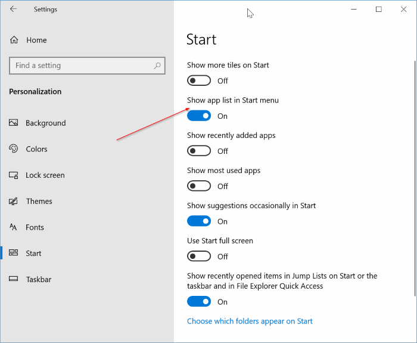Toggle Show more tiles on Start
The height and width of the screenshot is (343, 417).
pos(199,81)
